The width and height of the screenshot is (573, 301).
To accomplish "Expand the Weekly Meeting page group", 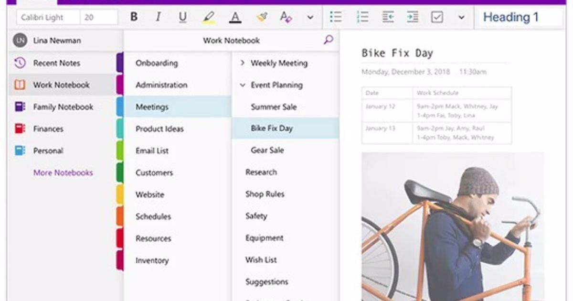I will click(x=244, y=63).
